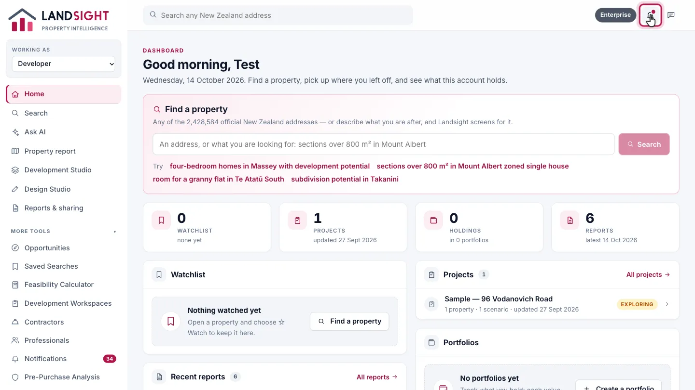Open Search in the sidebar
The width and height of the screenshot is (695, 390).
click(64, 113)
